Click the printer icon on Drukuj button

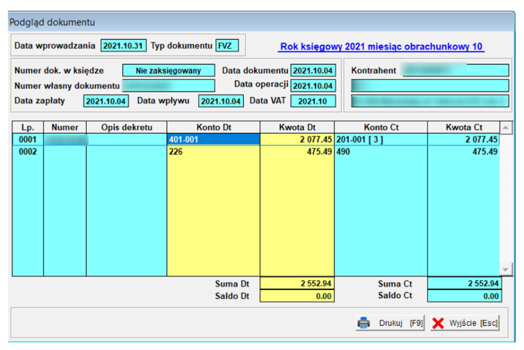pos(363,322)
